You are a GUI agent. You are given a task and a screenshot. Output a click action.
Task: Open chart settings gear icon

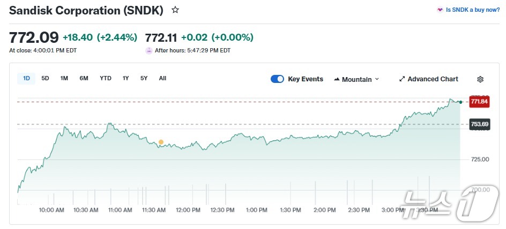coord(480,79)
